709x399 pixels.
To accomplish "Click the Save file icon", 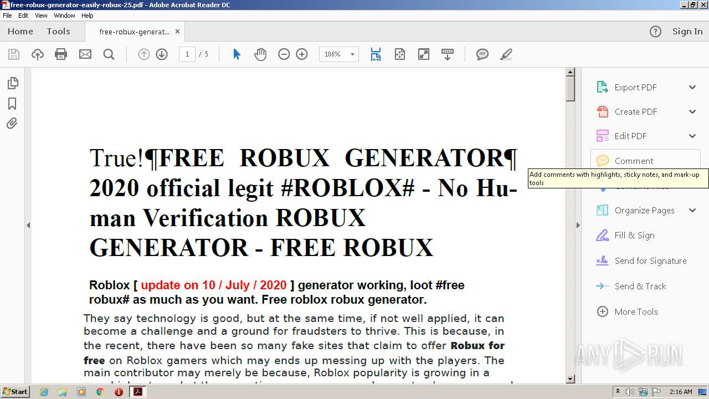I will coord(14,54).
